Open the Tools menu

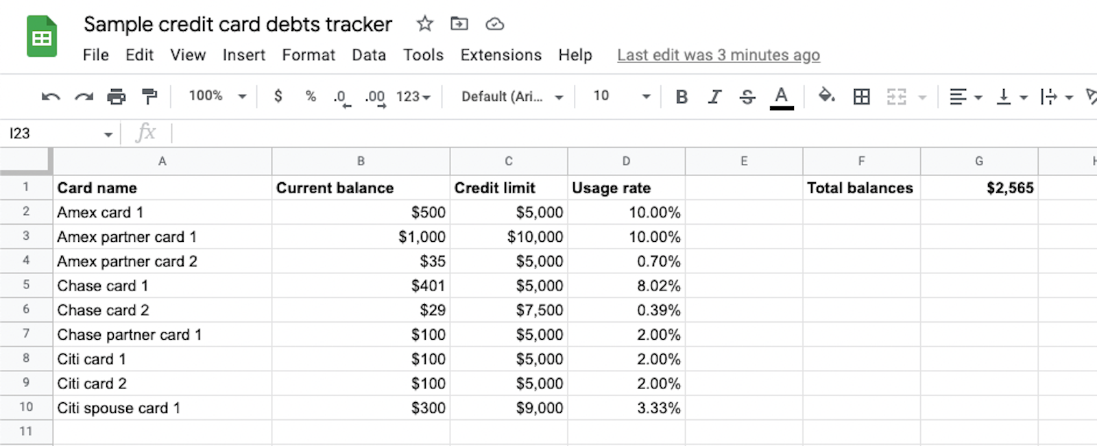coord(423,55)
